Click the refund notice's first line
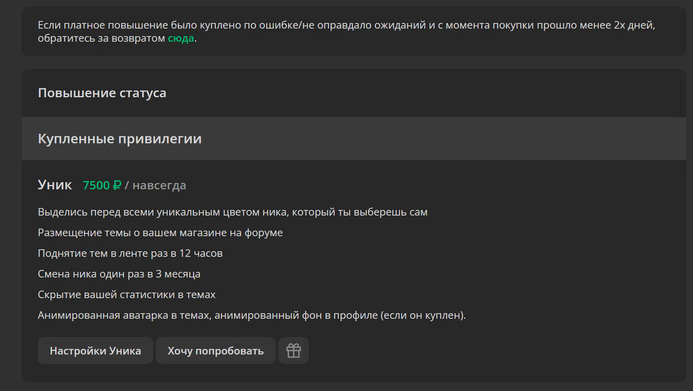The image size is (693, 391). (346, 25)
